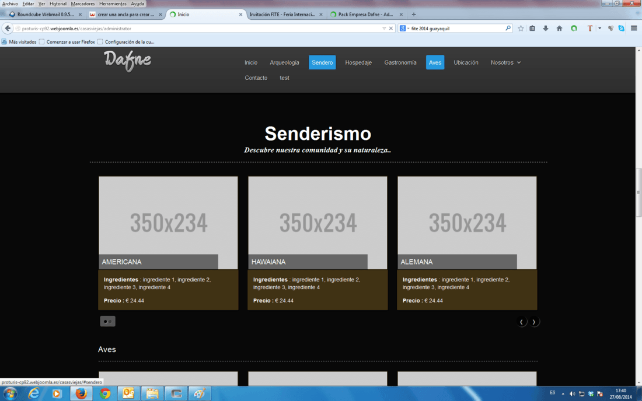Open Windows Media Player from the taskbar

click(57, 393)
